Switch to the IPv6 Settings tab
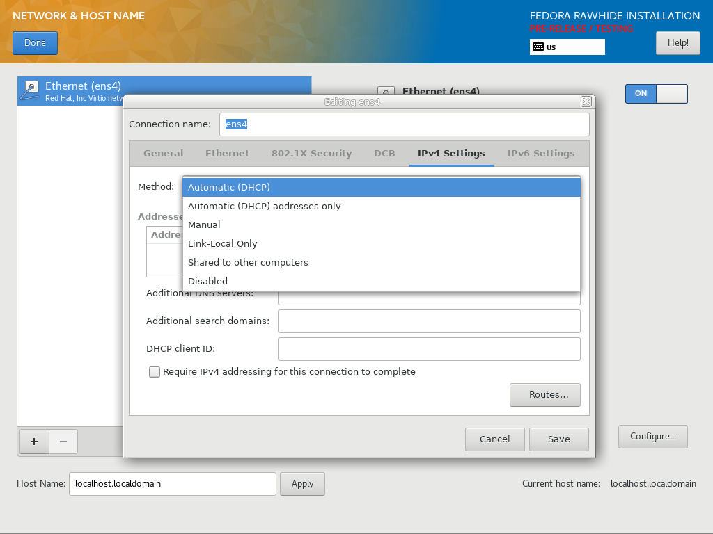 click(540, 154)
